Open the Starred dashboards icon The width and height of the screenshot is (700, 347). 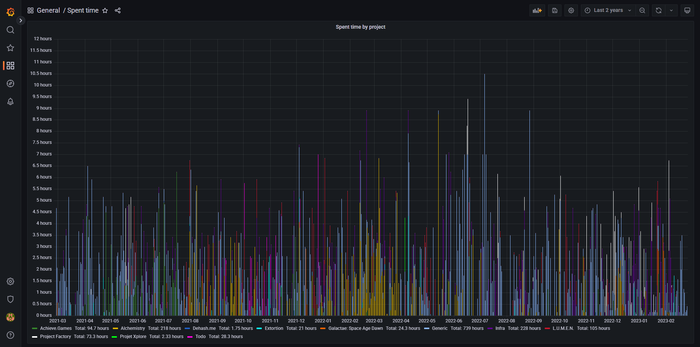(x=10, y=48)
